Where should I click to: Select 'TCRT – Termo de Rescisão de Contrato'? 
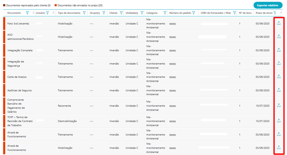(20, 121)
